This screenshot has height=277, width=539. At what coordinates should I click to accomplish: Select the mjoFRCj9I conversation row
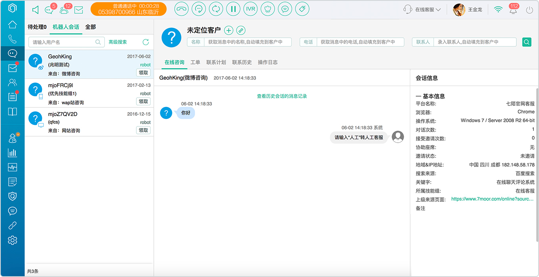coord(89,93)
